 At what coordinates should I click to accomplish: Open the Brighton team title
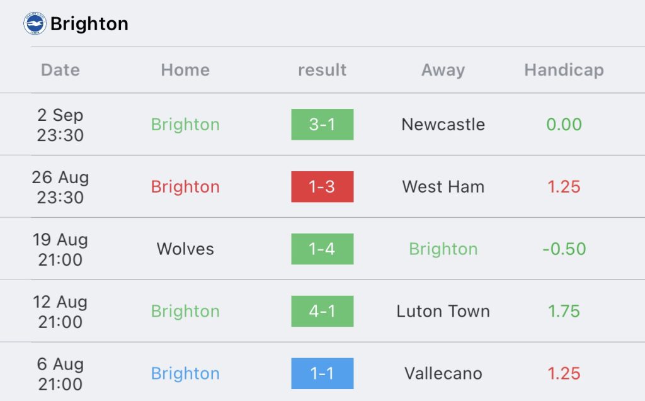pos(89,24)
